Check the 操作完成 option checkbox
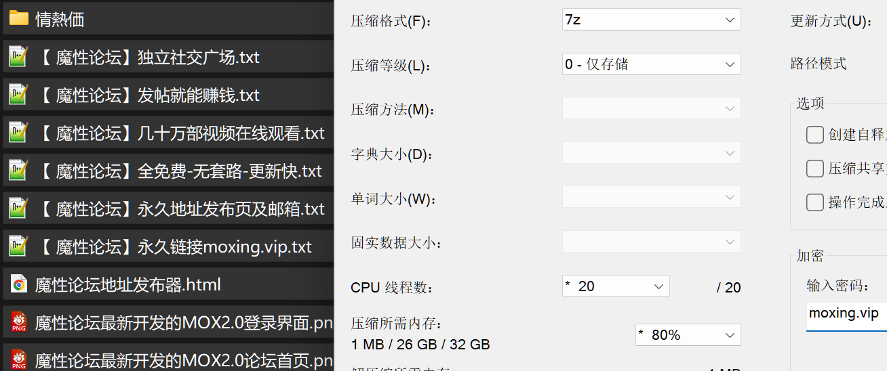Screen dimensions: 887x371 point(815,202)
